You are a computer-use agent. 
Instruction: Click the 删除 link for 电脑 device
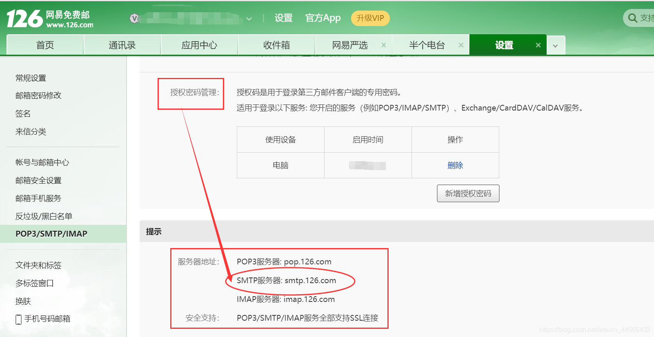[x=455, y=165]
